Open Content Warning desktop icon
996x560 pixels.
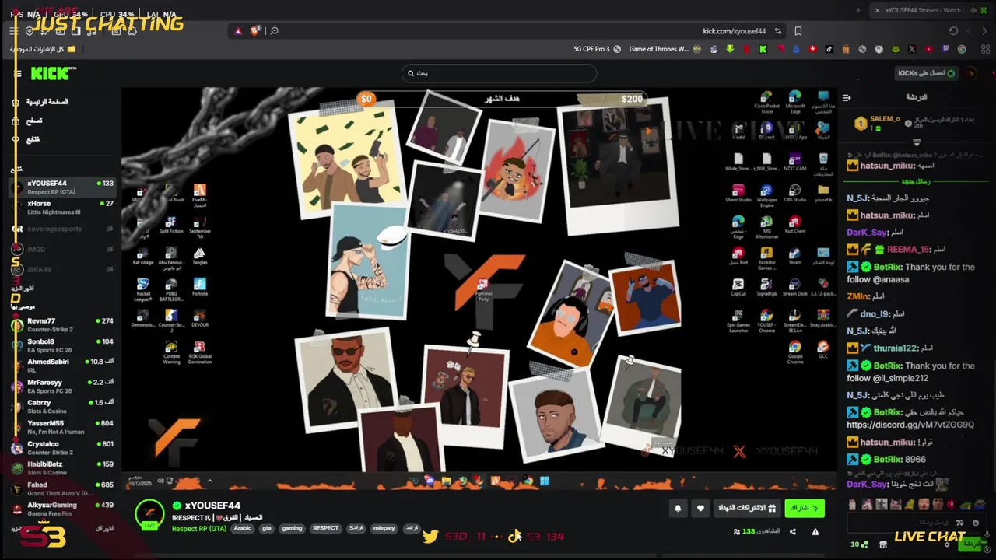tap(172, 352)
